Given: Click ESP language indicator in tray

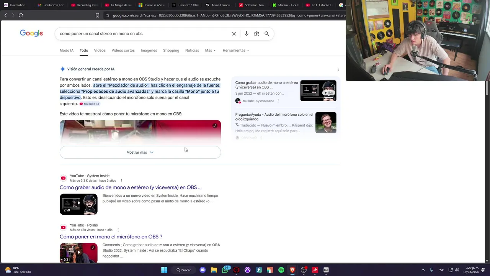Looking at the screenshot, I should coord(441,270).
